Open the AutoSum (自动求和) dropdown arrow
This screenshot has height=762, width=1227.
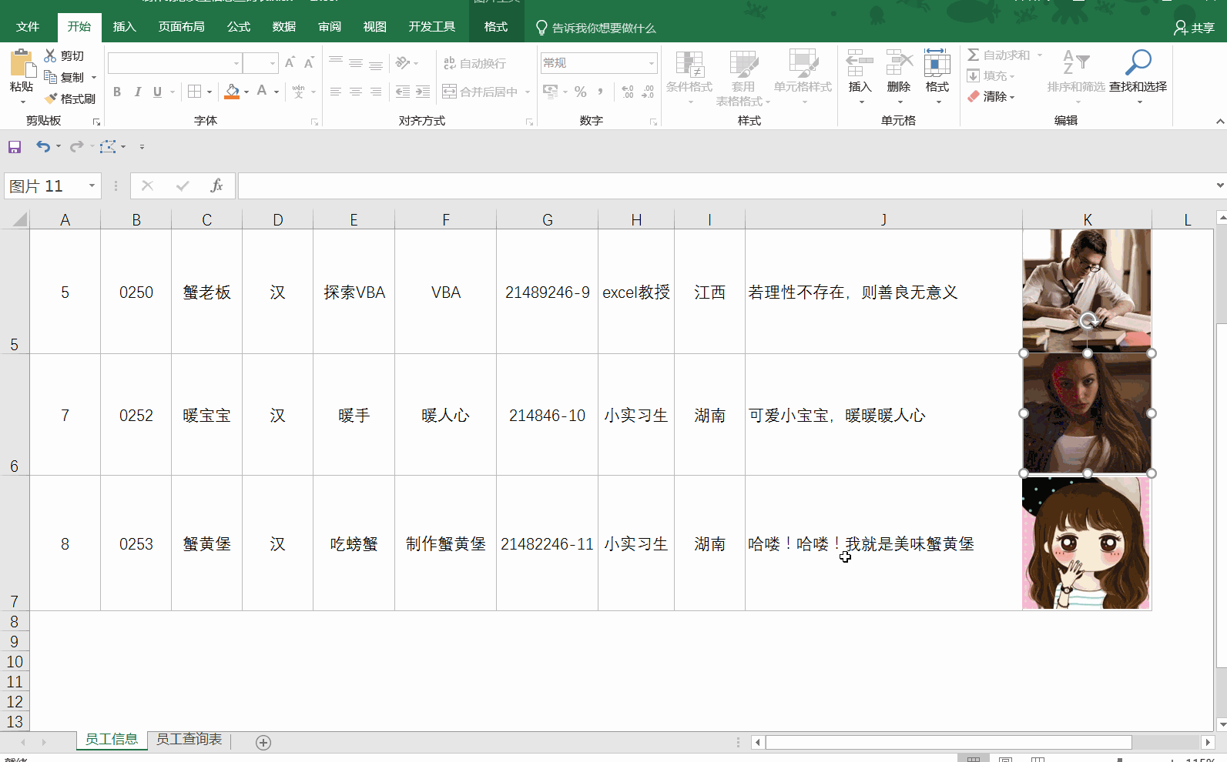coord(1040,55)
